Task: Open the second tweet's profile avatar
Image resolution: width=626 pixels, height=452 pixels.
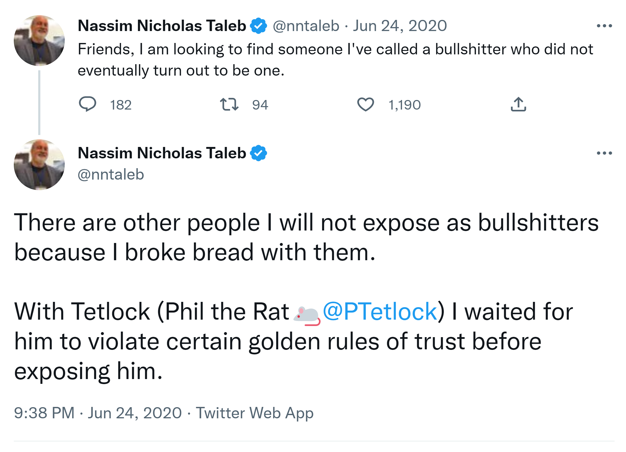Action: (39, 165)
